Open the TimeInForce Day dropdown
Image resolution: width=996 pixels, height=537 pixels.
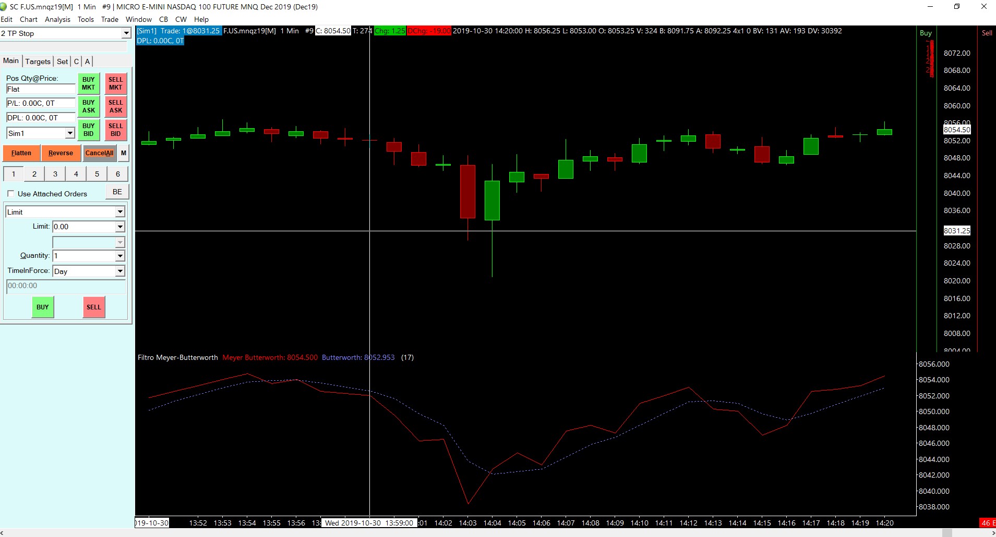click(x=120, y=271)
